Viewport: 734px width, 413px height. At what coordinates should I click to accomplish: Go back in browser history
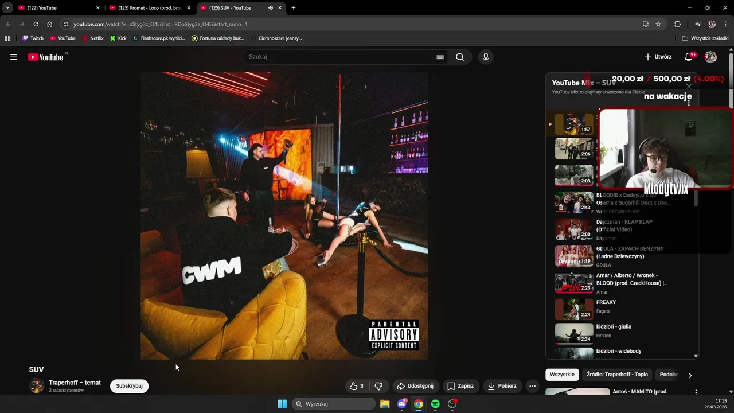point(8,24)
